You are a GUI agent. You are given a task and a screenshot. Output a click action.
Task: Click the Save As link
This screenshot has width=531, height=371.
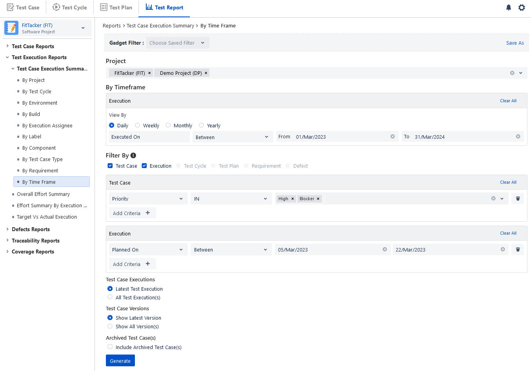tap(515, 43)
